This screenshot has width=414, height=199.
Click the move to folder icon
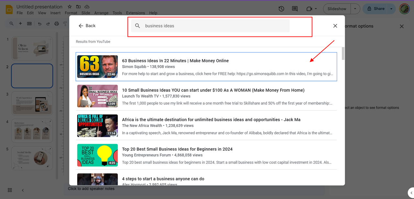click(78, 7)
